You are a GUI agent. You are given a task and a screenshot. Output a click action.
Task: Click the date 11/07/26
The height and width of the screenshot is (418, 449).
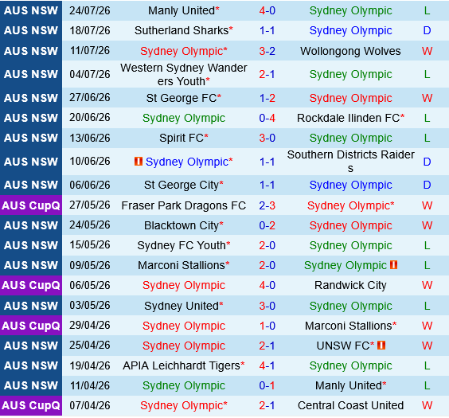pyautogui.click(x=90, y=51)
